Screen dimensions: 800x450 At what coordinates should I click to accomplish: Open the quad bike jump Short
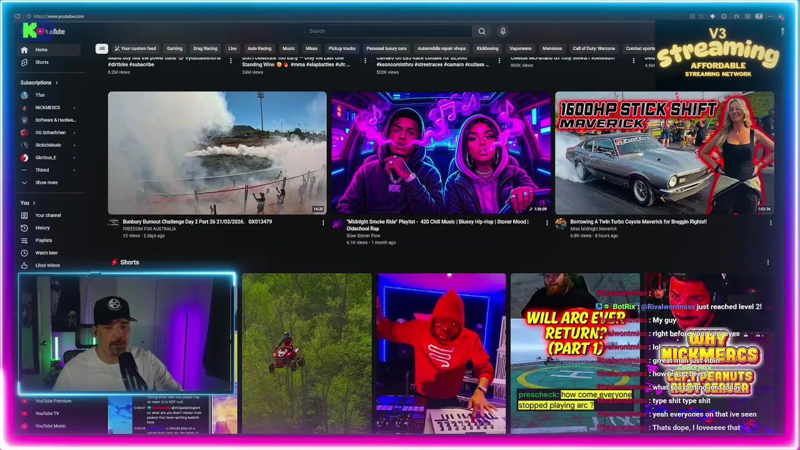306,353
